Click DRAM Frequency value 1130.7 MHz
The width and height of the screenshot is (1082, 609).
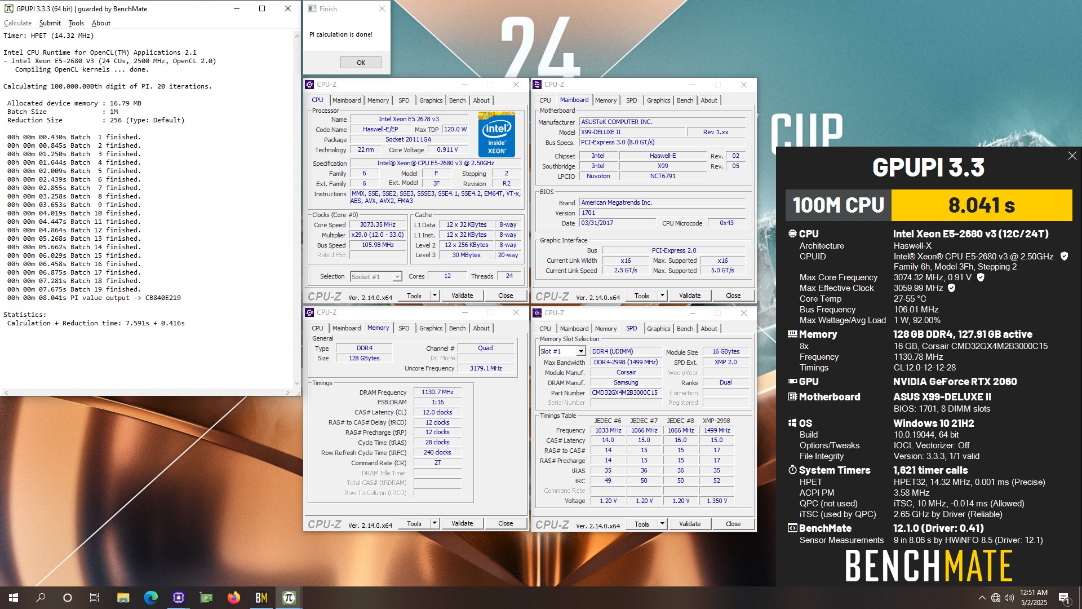tap(437, 392)
